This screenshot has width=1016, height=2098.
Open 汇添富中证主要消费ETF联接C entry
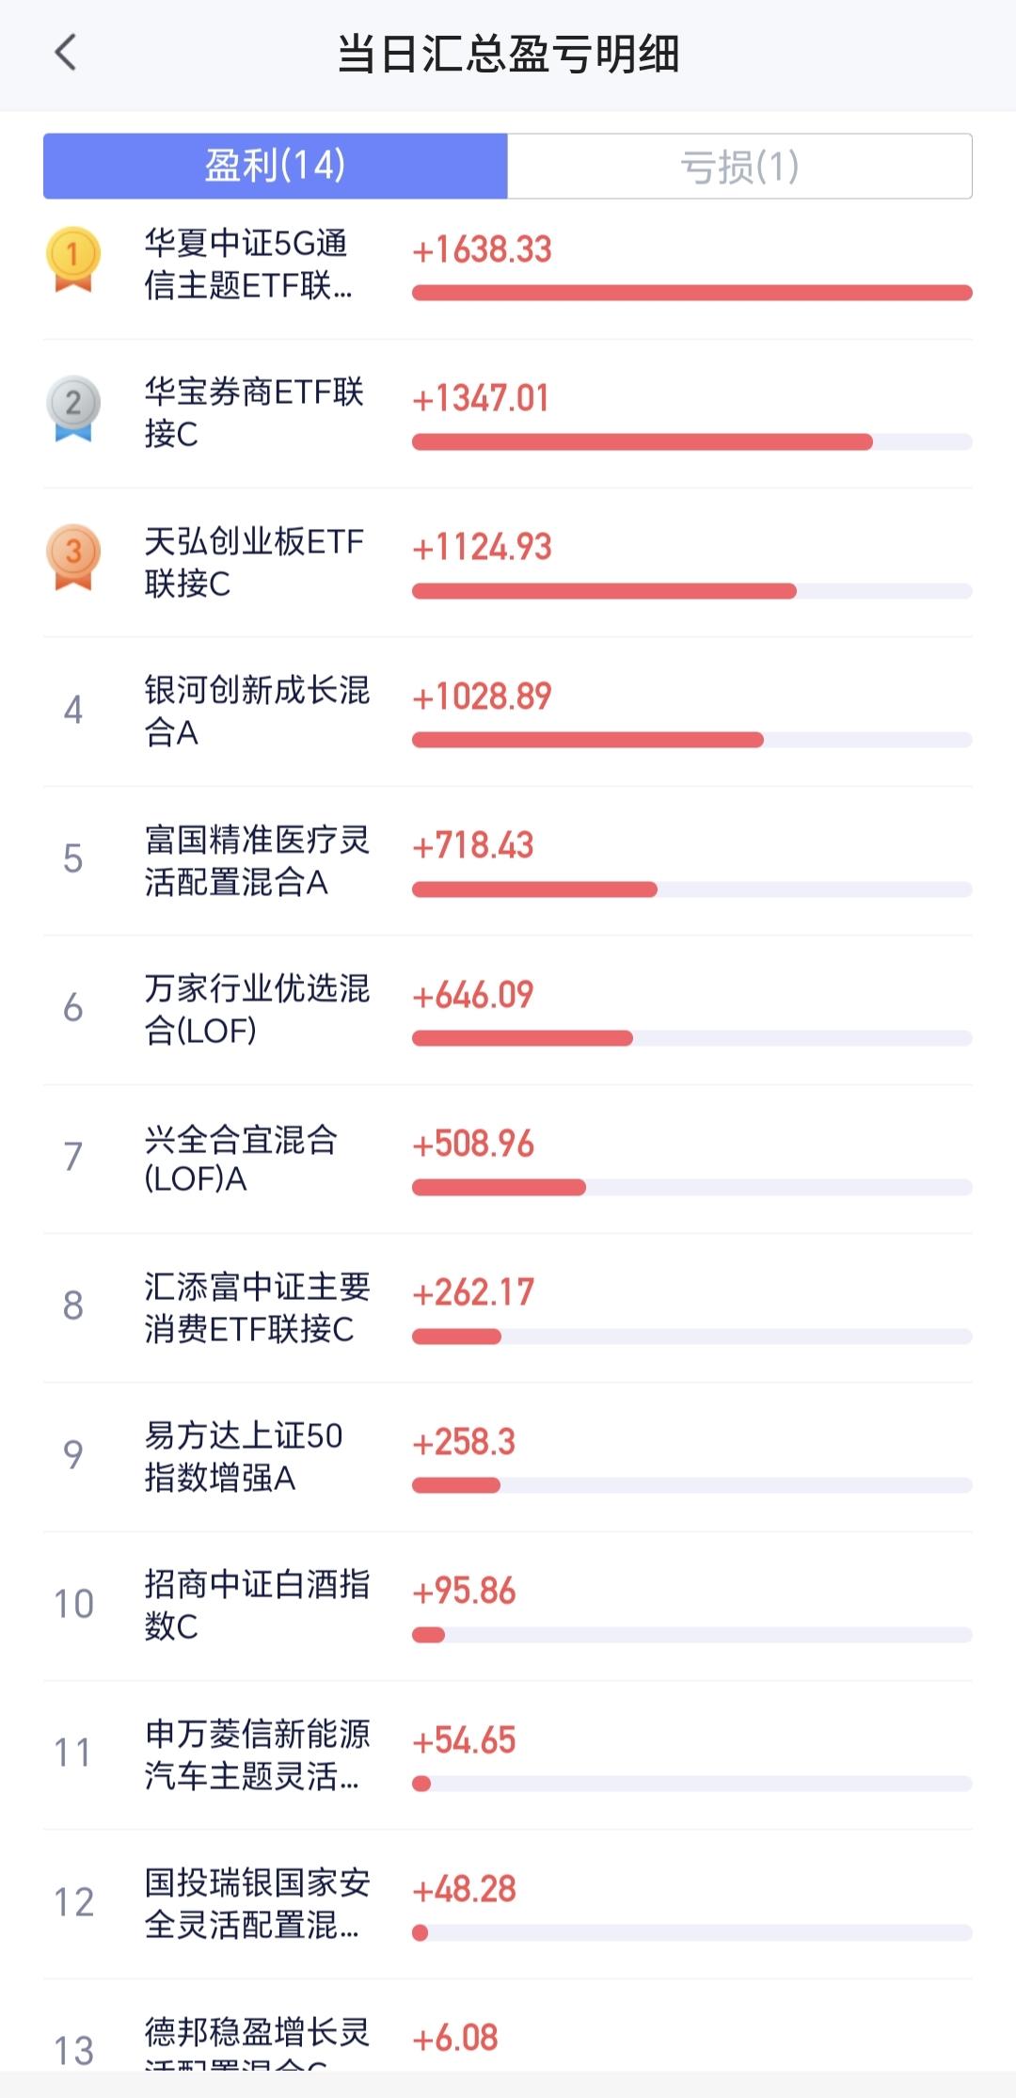click(x=256, y=1307)
